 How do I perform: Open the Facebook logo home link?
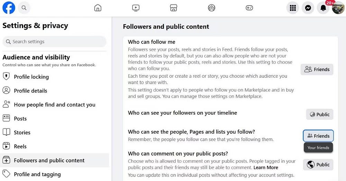9,8
